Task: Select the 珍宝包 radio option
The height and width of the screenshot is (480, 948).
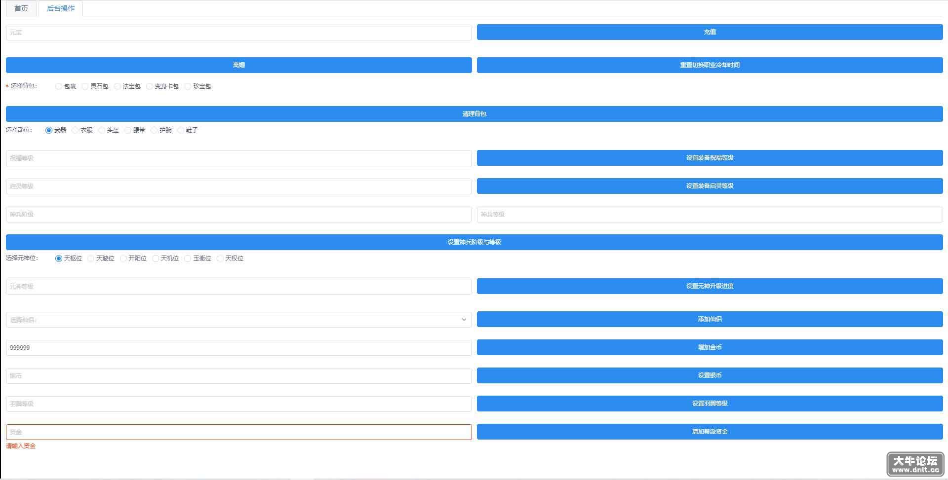Action: tap(188, 86)
